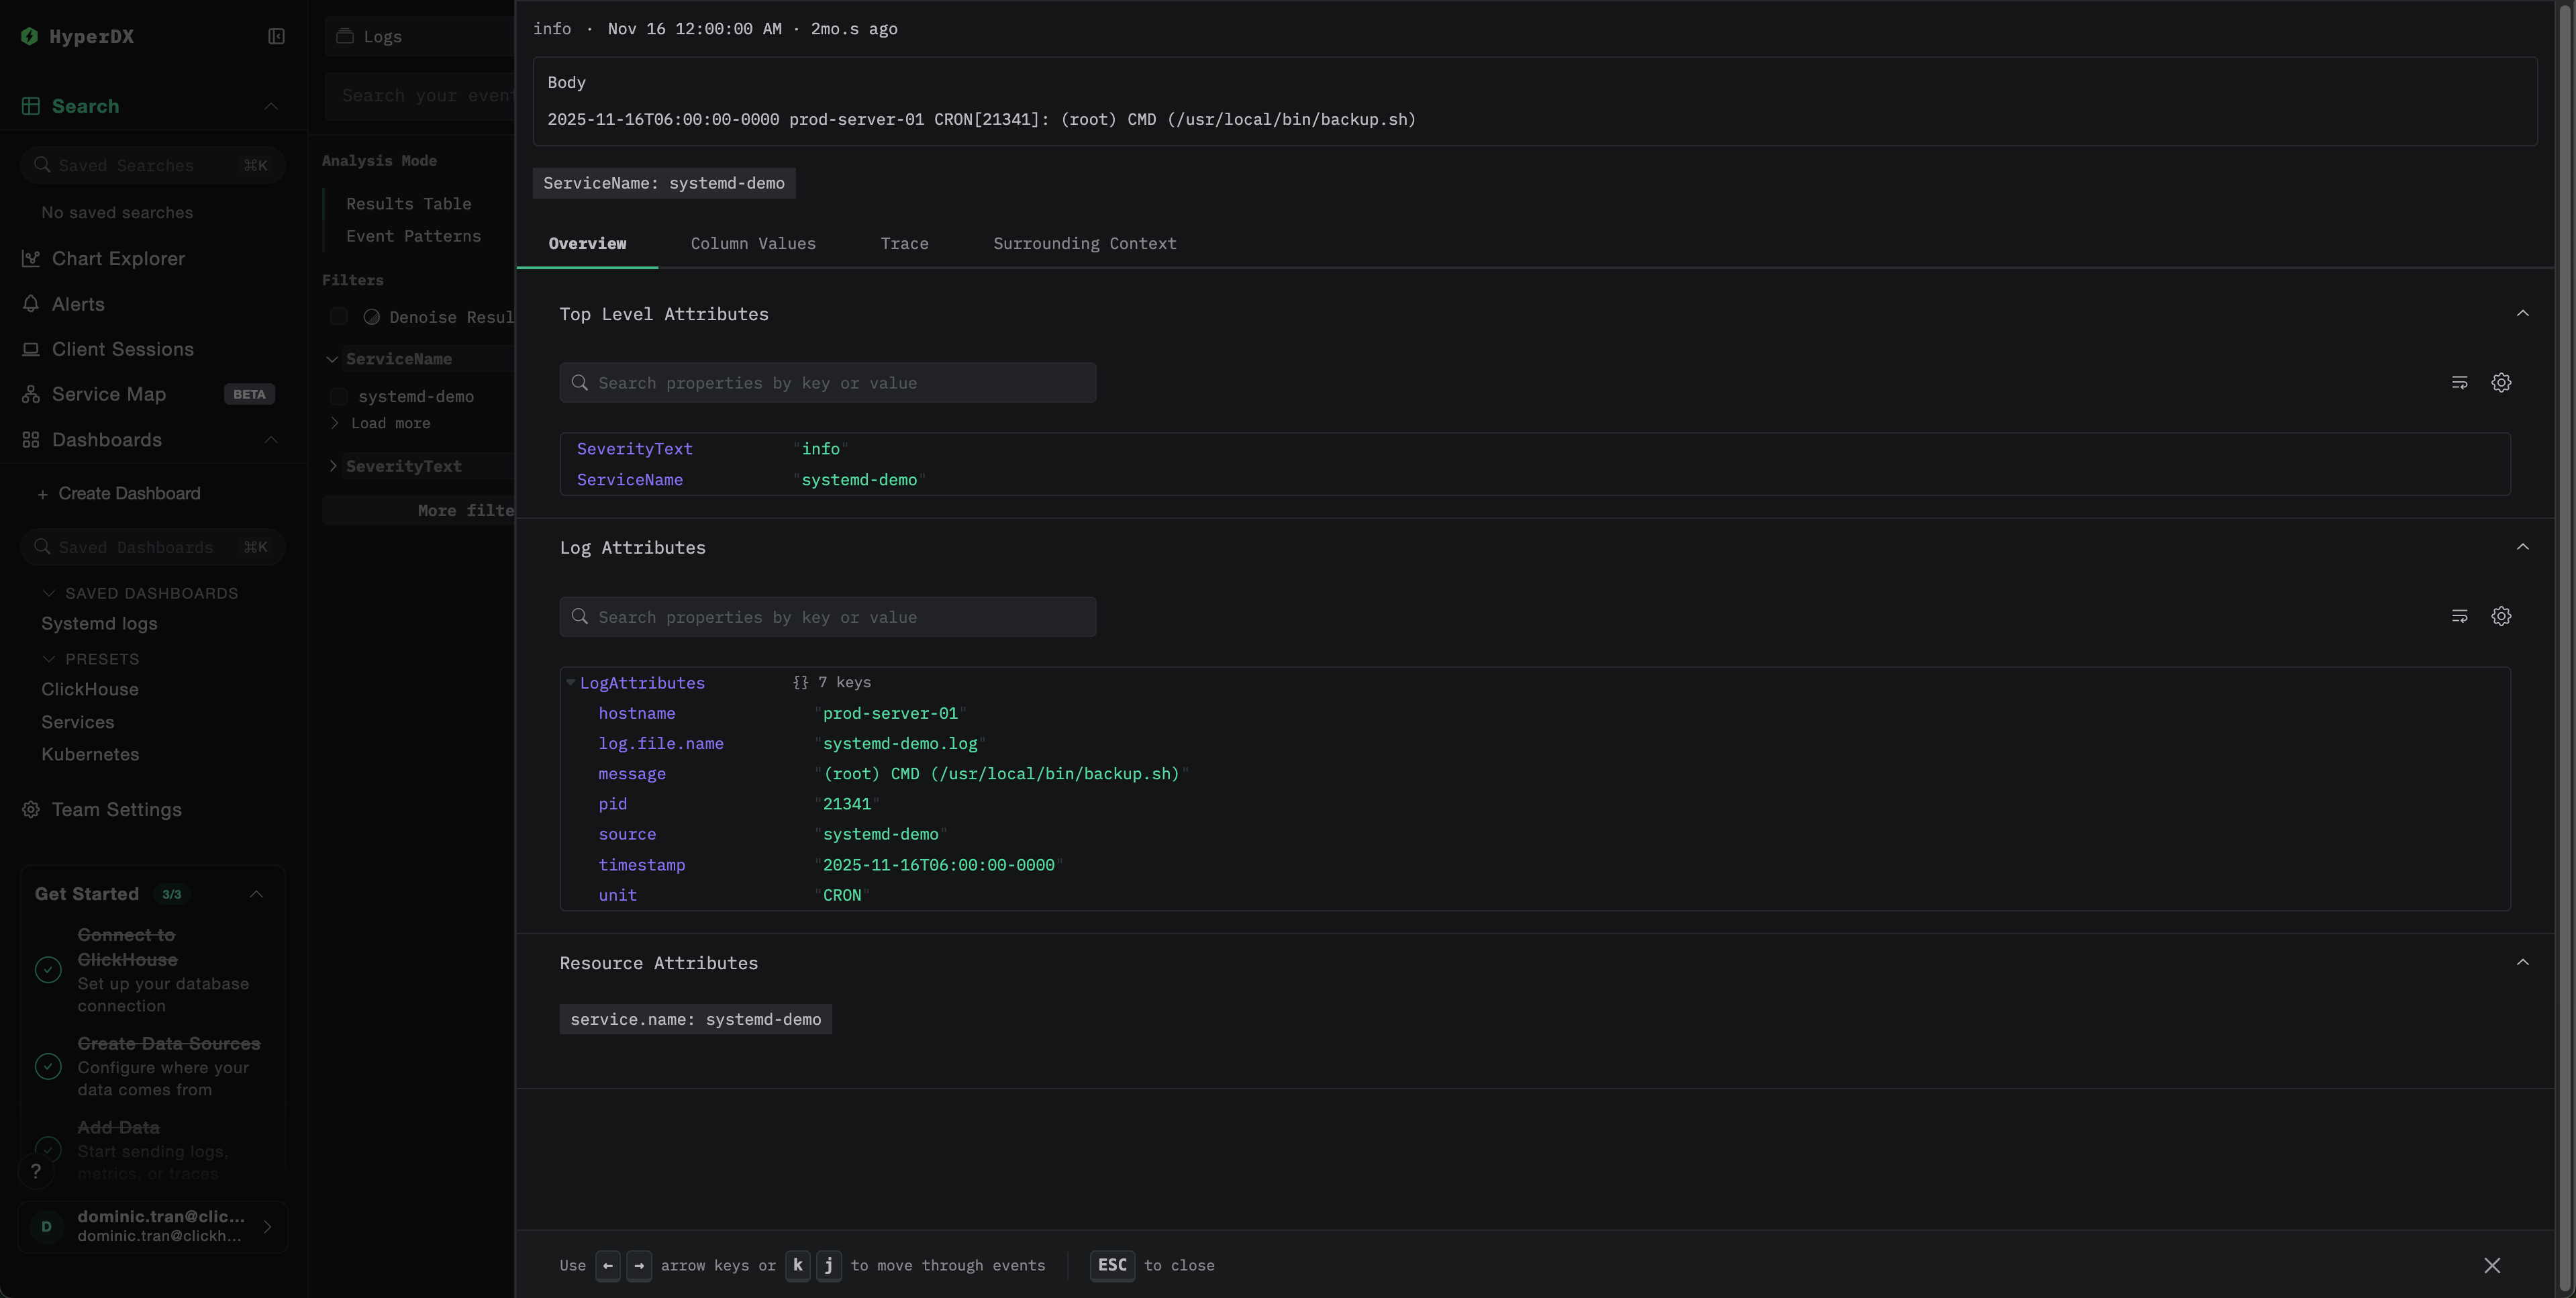Open attribute display settings gear in Top Level Attributes
The height and width of the screenshot is (1298, 2576).
coord(2501,382)
